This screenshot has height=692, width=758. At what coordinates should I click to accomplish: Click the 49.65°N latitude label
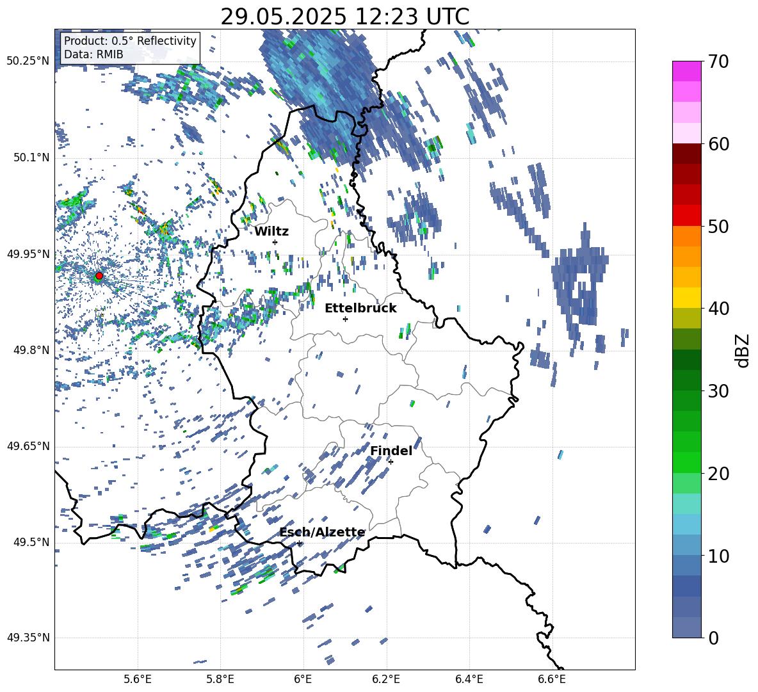[28, 446]
